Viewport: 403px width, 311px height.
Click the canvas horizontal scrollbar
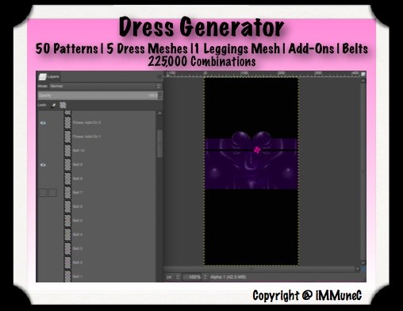(x=259, y=269)
